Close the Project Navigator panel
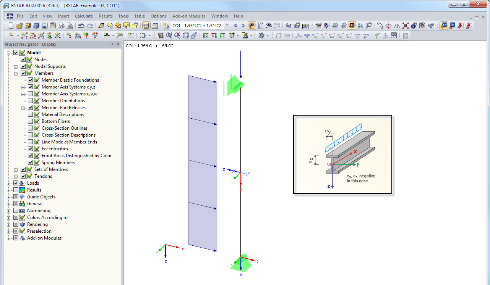490x285 pixels. click(118, 44)
